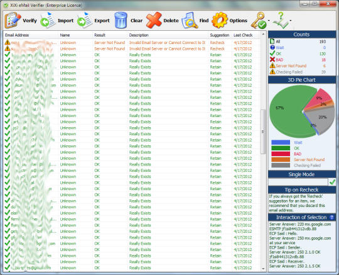Click the list scrollbar up arrow
The width and height of the screenshot is (339, 275).
pos(263,34)
